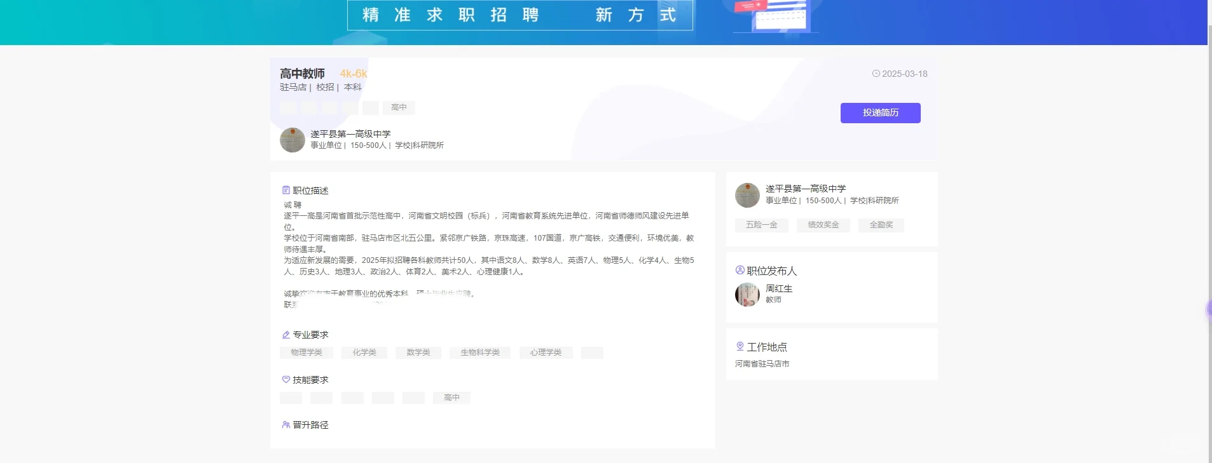Click the 技能要求 shield icon

pyautogui.click(x=286, y=379)
